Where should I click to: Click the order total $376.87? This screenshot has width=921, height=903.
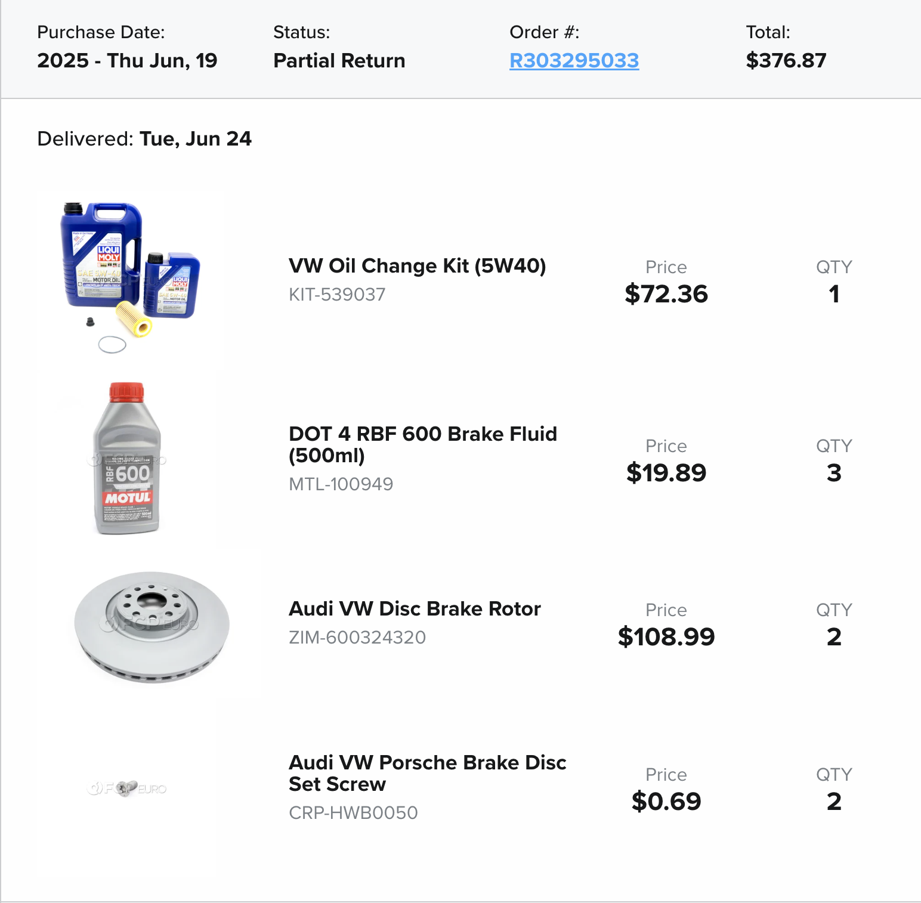[x=786, y=60]
